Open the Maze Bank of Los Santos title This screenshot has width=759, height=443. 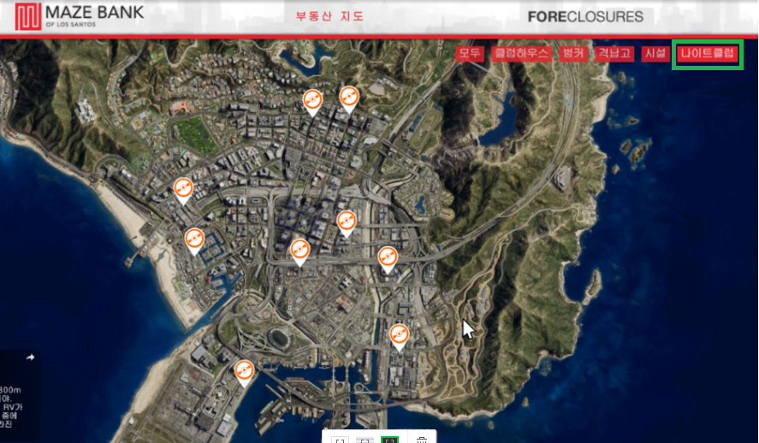pos(94,16)
